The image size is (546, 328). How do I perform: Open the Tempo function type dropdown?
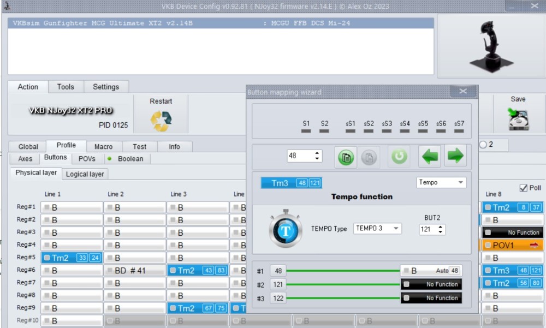coord(441,182)
